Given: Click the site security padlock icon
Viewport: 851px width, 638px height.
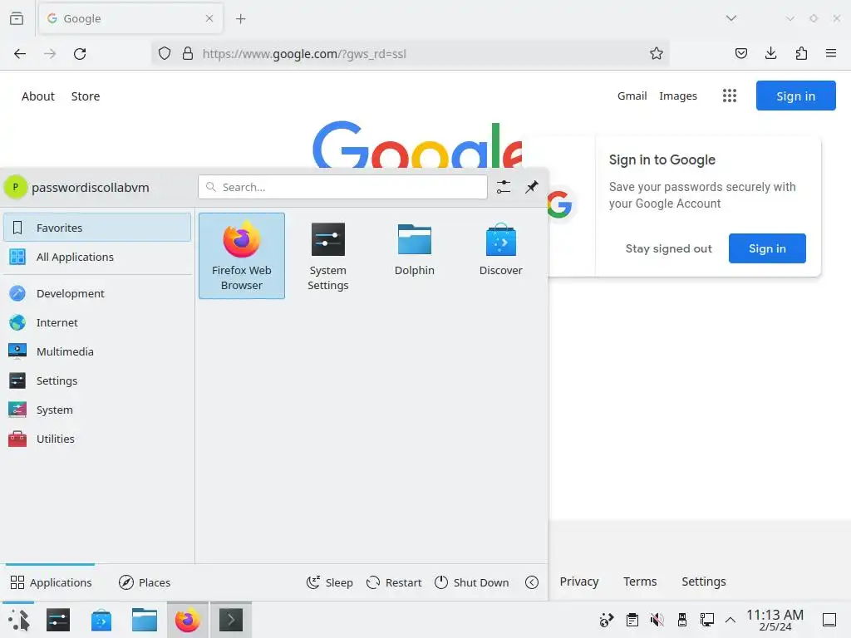Looking at the screenshot, I should point(188,54).
